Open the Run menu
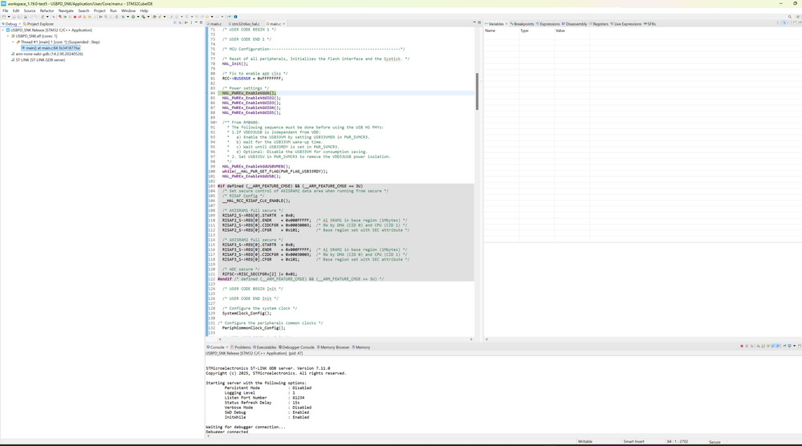The width and height of the screenshot is (802, 446). [113, 11]
